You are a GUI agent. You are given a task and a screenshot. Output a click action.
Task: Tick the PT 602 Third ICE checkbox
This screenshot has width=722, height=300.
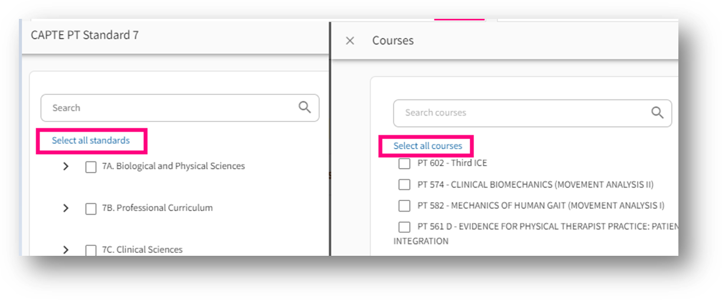(404, 163)
